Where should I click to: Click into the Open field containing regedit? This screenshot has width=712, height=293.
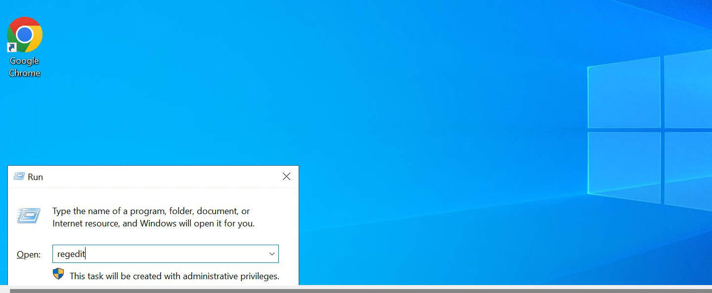(x=166, y=254)
